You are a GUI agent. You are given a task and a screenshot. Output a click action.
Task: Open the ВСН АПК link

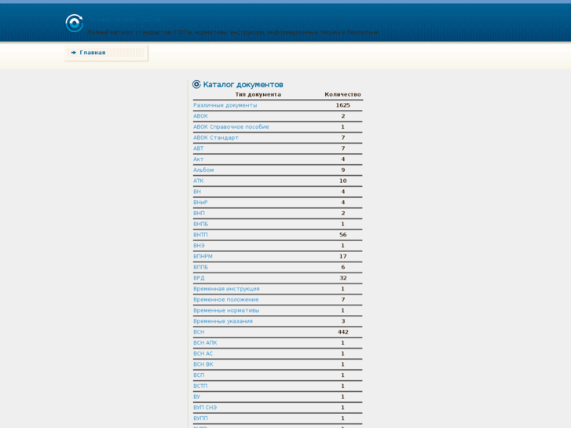click(x=205, y=342)
